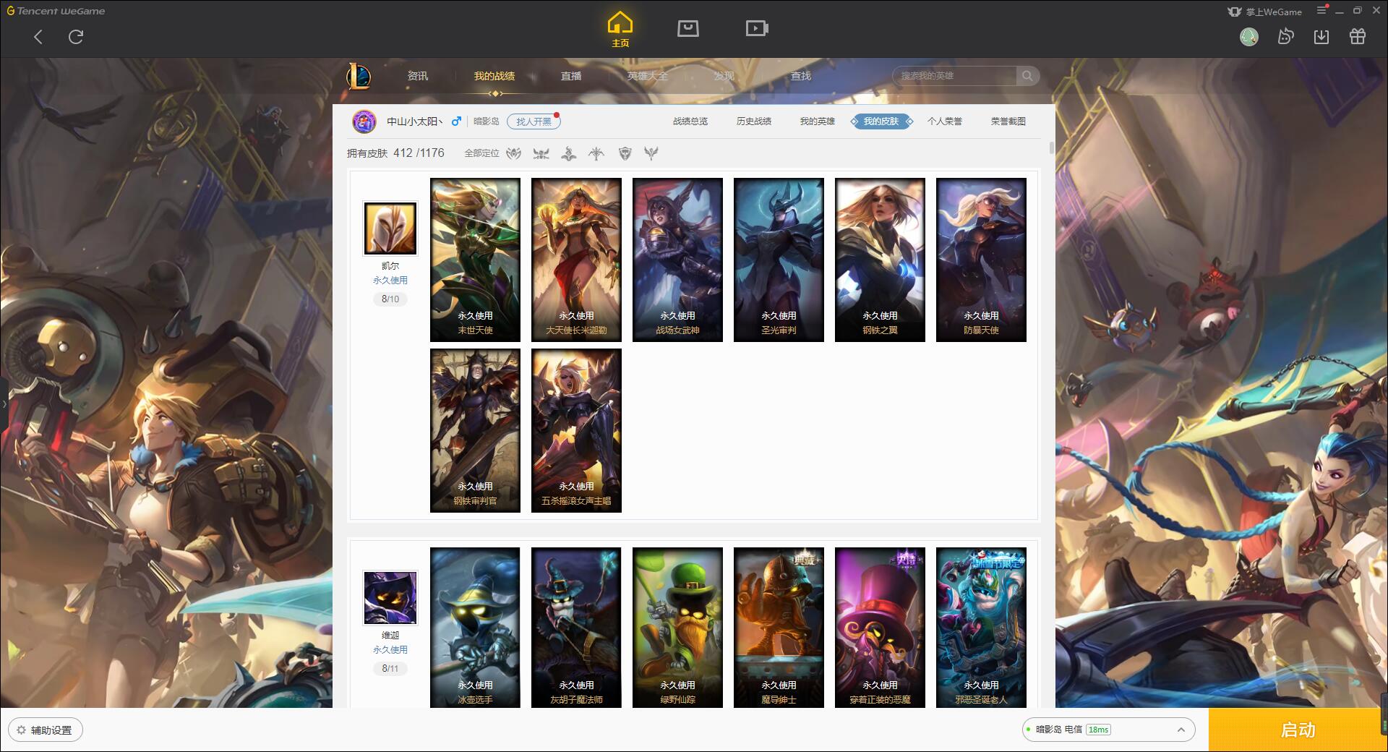Open the 魔导绅士 skin card

779,627
